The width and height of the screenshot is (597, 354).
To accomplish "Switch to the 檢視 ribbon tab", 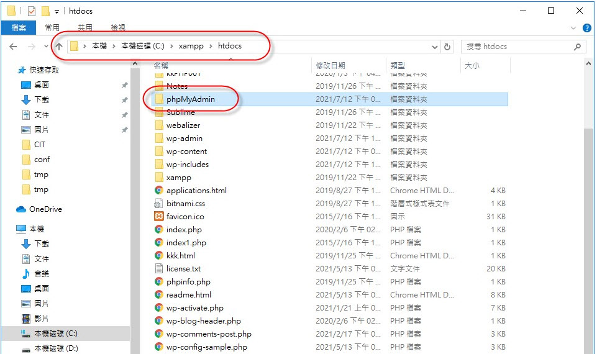I will [118, 28].
